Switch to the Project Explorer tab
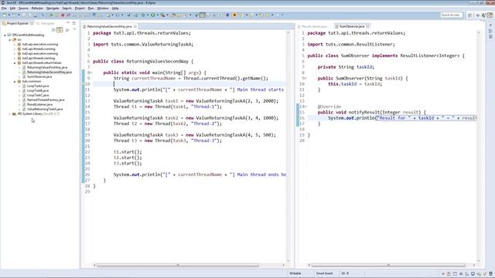495x278 pixels. pos(17,23)
